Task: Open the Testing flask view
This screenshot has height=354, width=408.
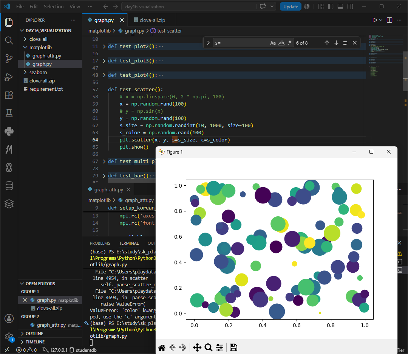Action: [x=9, y=113]
